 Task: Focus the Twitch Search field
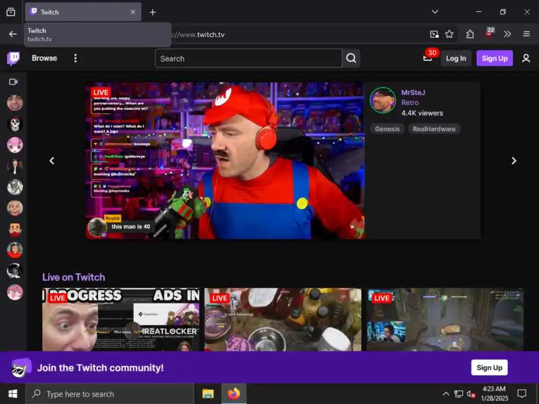click(248, 58)
